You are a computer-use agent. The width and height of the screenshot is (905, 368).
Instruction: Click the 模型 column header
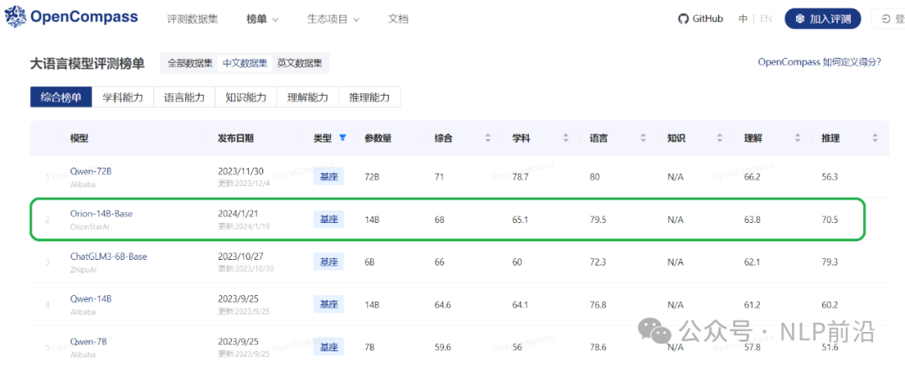[x=80, y=138]
